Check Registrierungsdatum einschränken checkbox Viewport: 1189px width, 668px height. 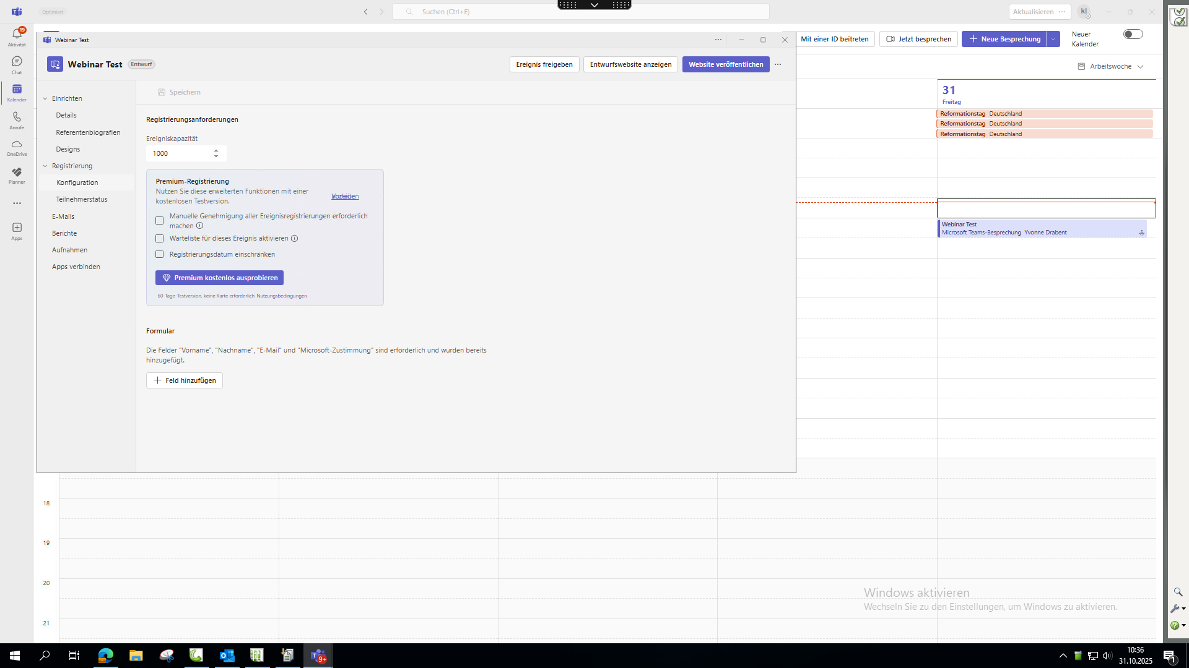[160, 255]
